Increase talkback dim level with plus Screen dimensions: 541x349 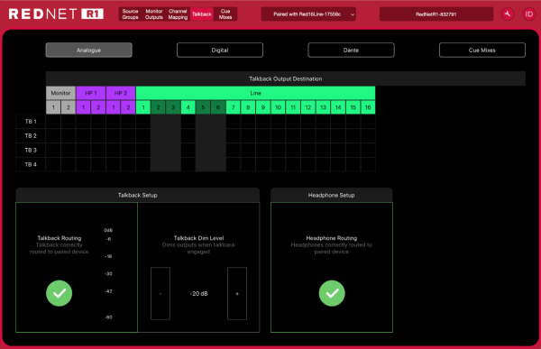pos(237,293)
